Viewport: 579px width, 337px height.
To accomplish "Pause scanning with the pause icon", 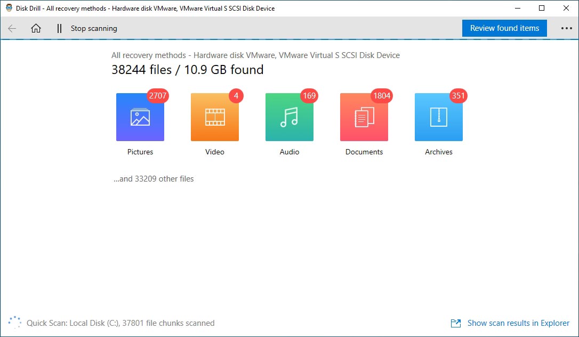I will pyautogui.click(x=59, y=28).
